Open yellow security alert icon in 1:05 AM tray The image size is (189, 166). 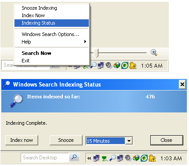[133, 65]
